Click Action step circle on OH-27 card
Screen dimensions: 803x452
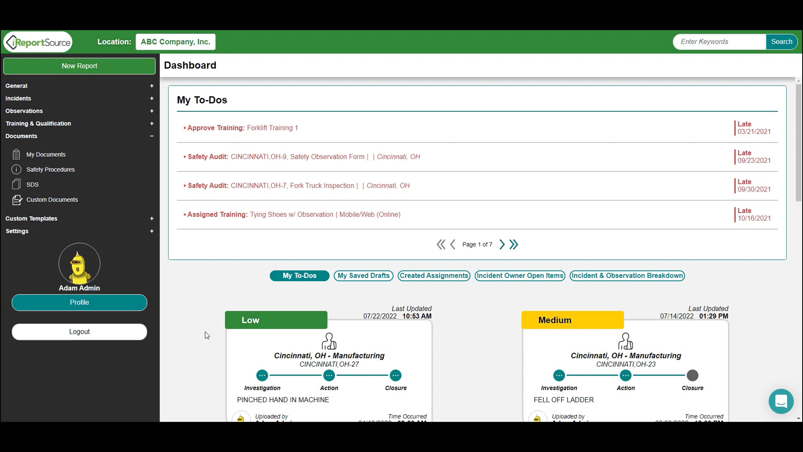point(329,375)
